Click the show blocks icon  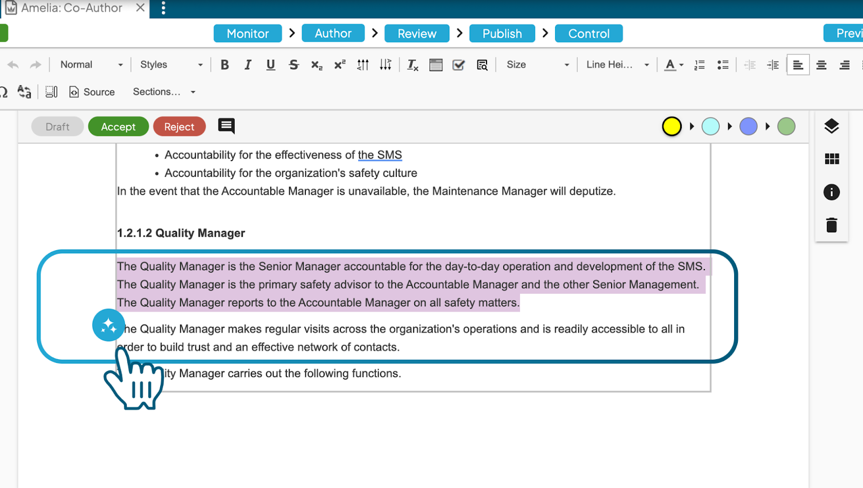pos(51,92)
